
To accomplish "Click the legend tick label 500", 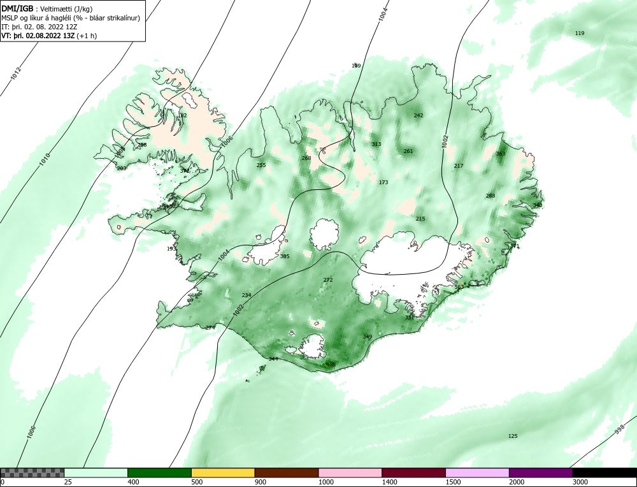I will 197,482.
